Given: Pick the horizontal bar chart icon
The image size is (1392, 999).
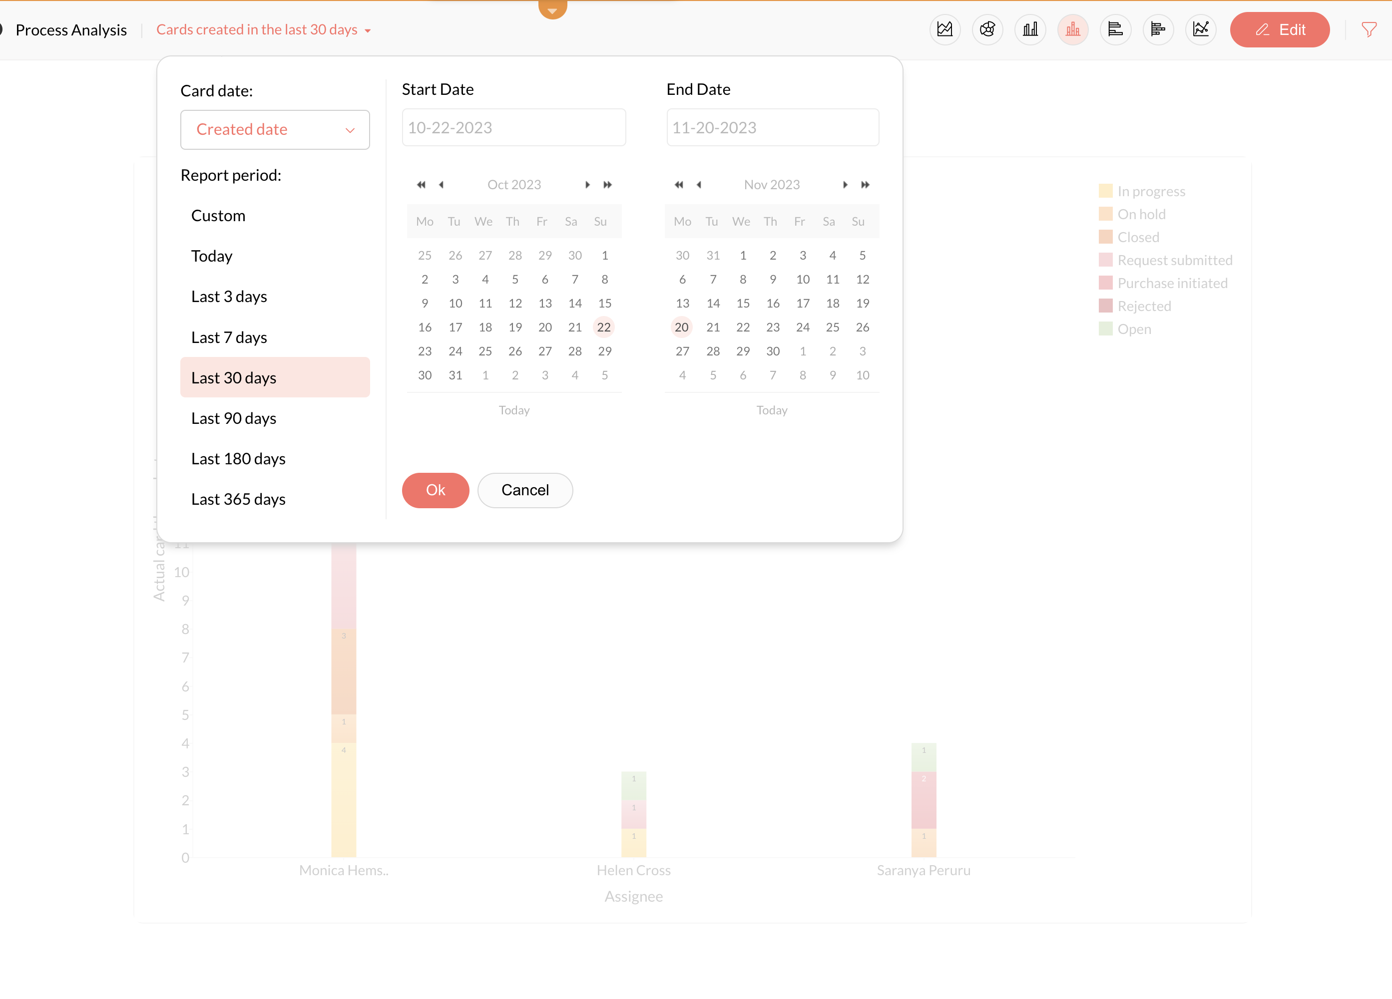Looking at the screenshot, I should (1115, 29).
